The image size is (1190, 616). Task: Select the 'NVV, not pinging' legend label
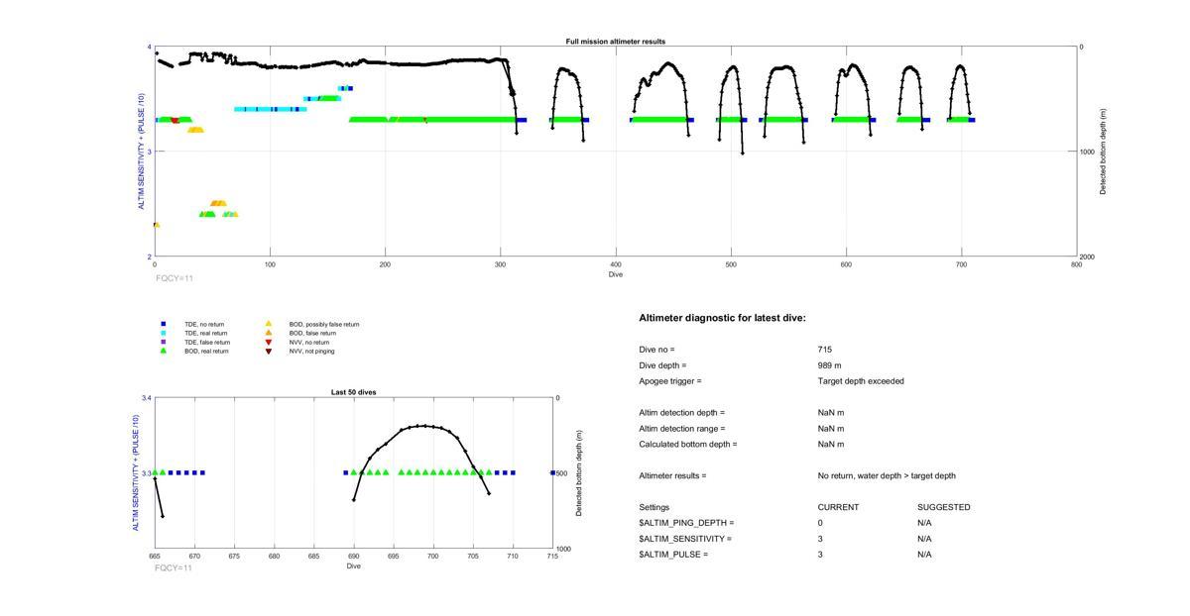click(311, 351)
